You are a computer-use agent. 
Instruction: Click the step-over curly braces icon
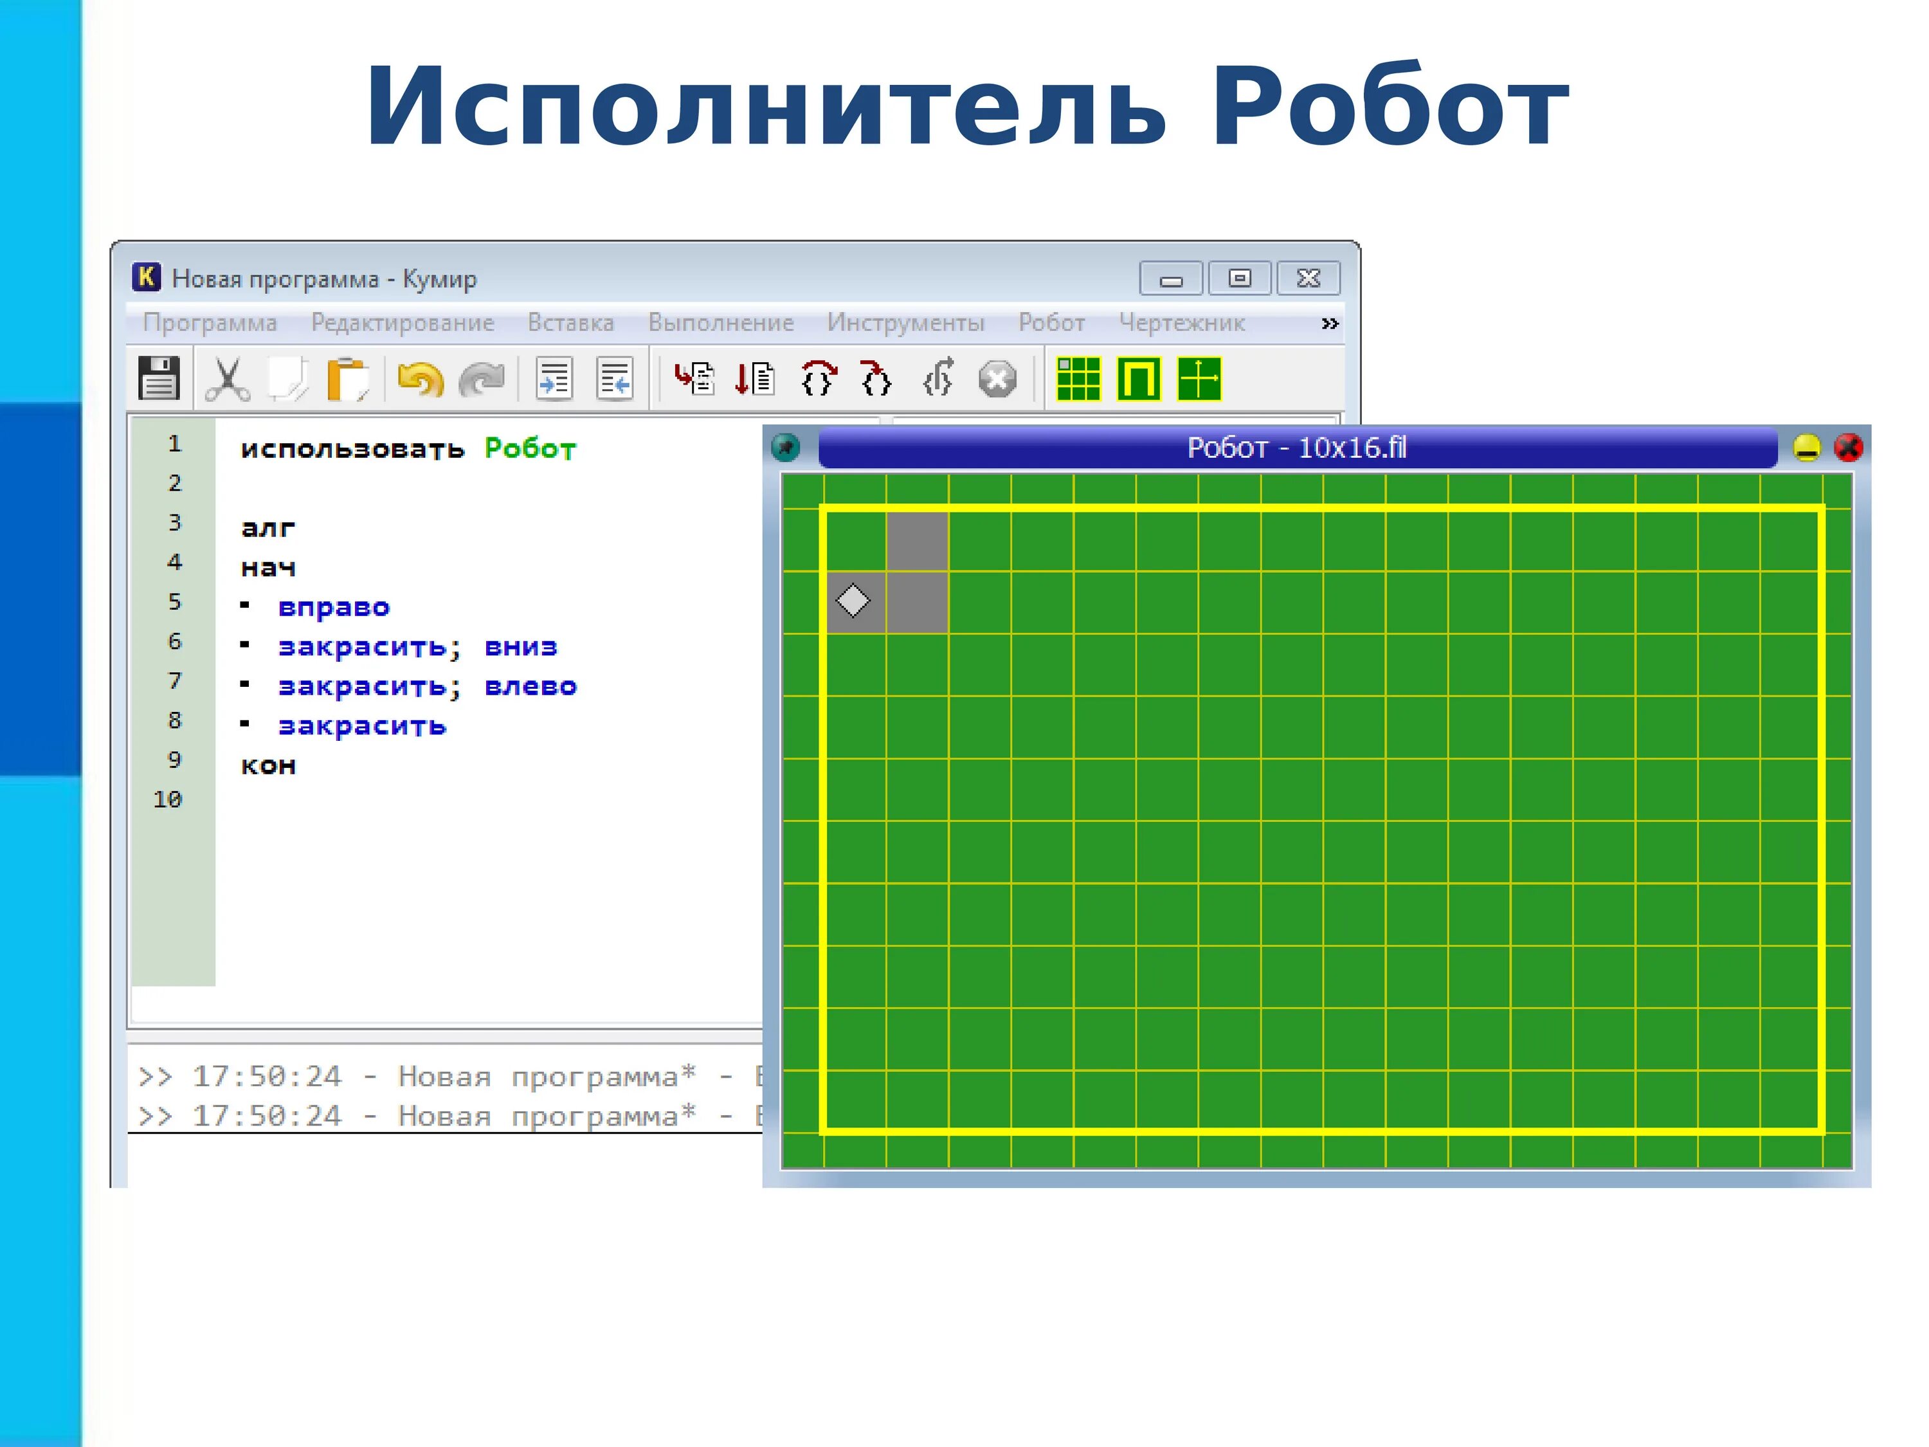(818, 379)
